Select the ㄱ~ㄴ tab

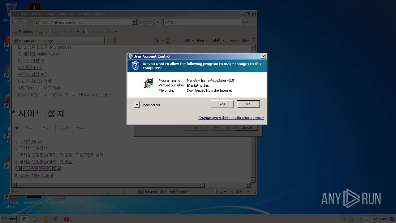click(x=30, y=128)
